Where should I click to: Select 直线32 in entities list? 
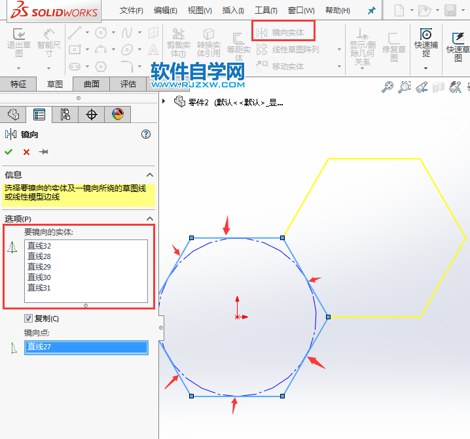[39, 246]
